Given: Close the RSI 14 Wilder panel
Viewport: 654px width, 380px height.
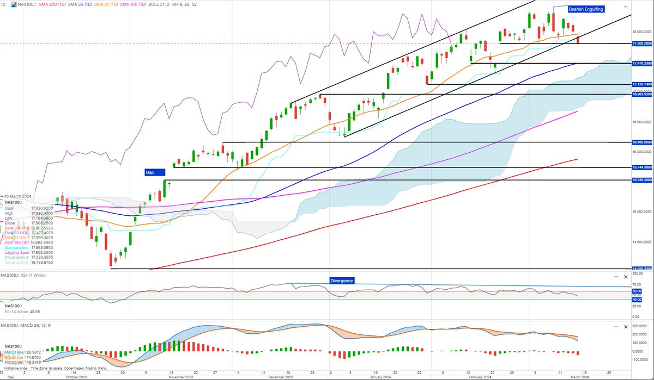Looking at the screenshot, I should point(625,277).
